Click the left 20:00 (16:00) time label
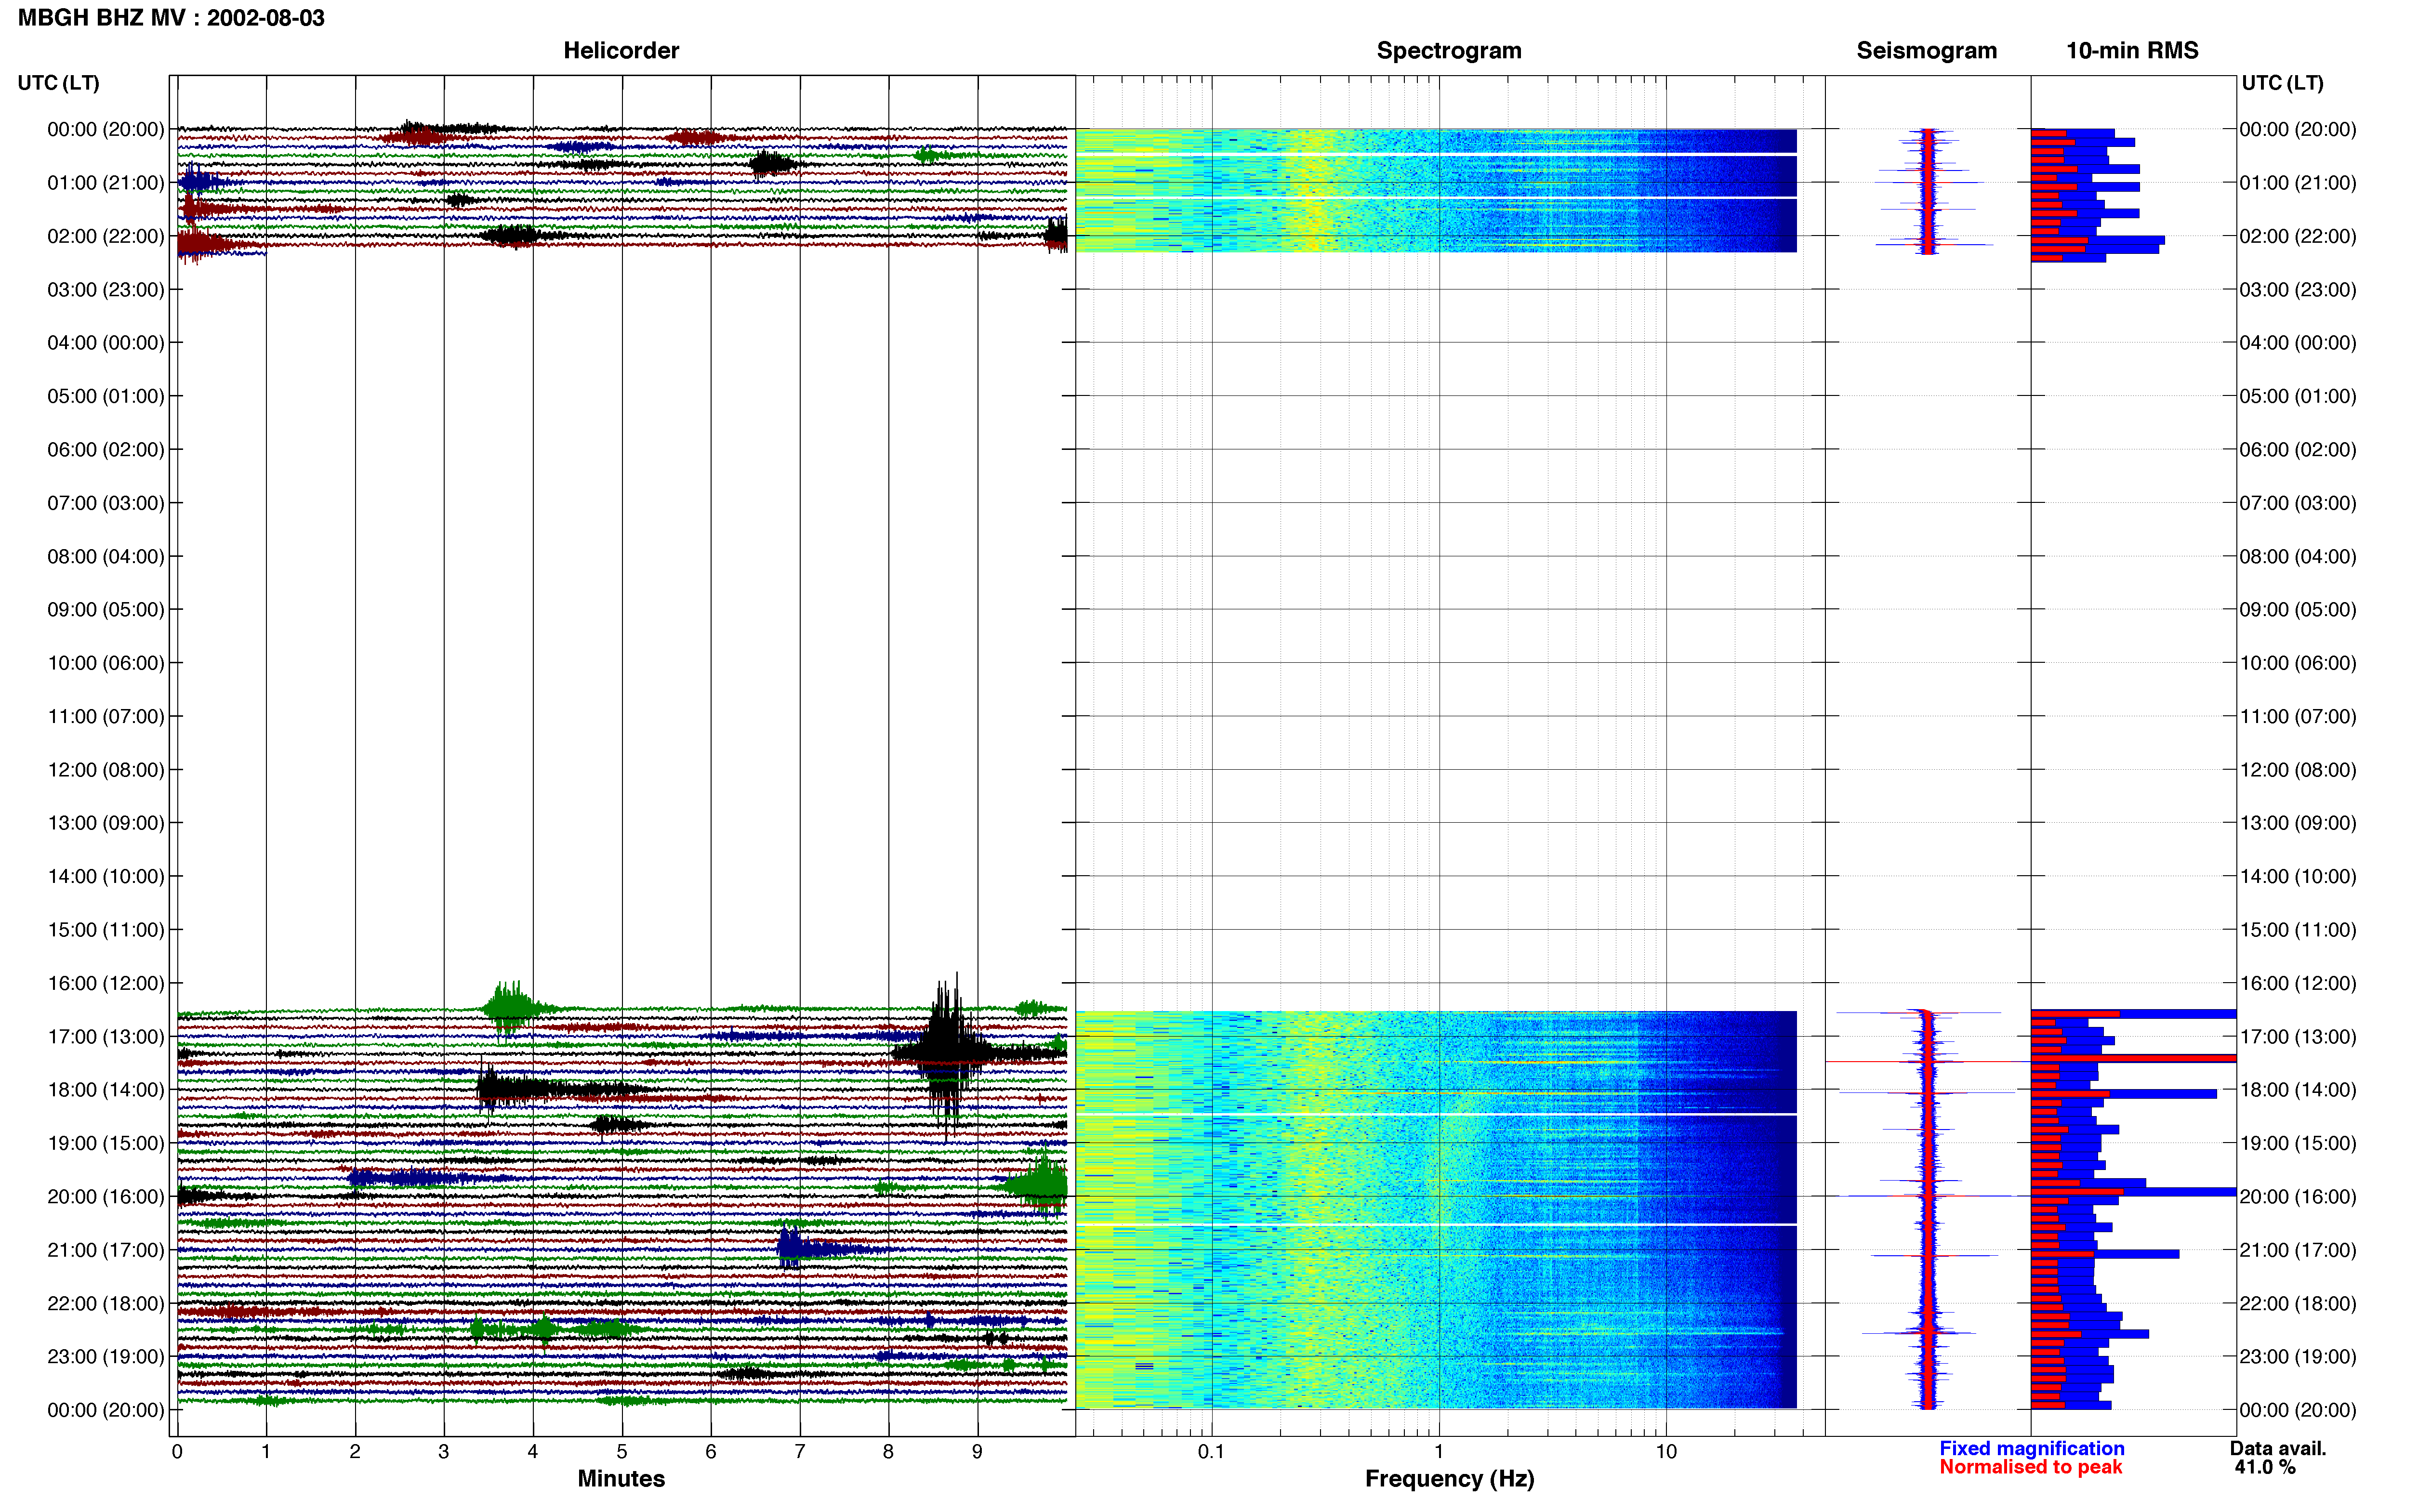Screen dimensions: 2418x1512 click(106, 1197)
